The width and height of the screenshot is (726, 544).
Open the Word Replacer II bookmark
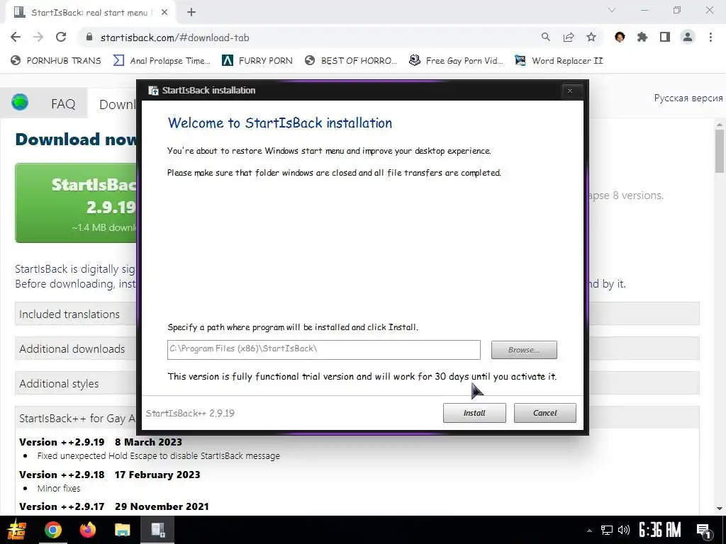click(x=559, y=61)
